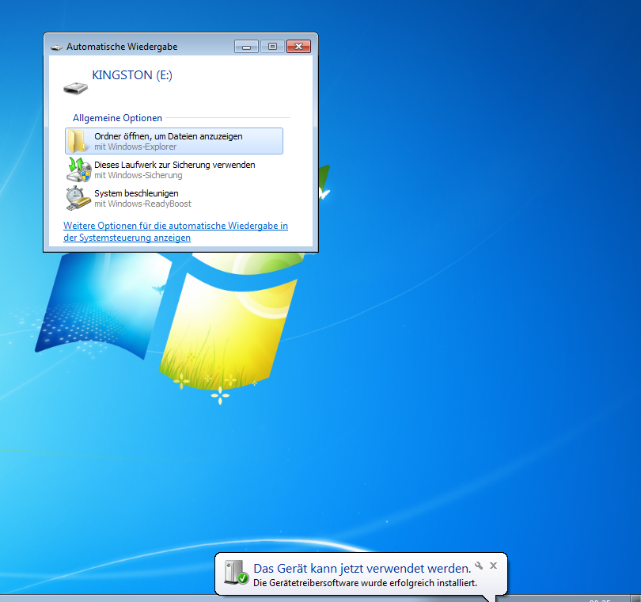This screenshot has width=641, height=602.
Task: Click the 'Allgemeine Optionen' heading
Action: tap(117, 118)
